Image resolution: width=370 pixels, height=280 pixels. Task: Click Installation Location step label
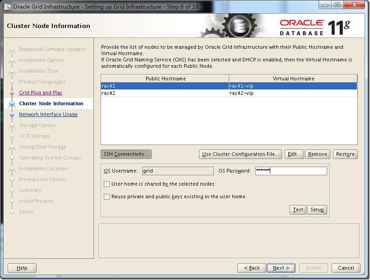click(43, 168)
